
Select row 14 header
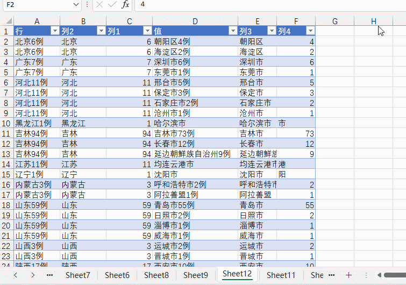tap(6, 164)
